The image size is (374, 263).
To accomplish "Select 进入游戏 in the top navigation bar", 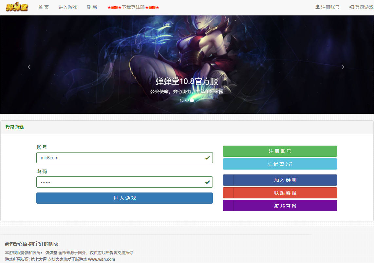I will coord(68,8).
